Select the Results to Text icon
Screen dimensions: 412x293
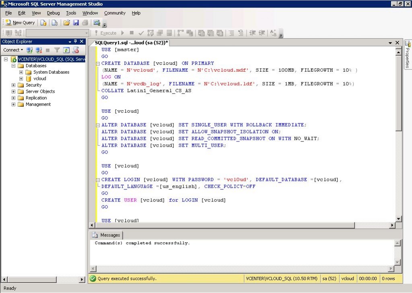point(201,33)
